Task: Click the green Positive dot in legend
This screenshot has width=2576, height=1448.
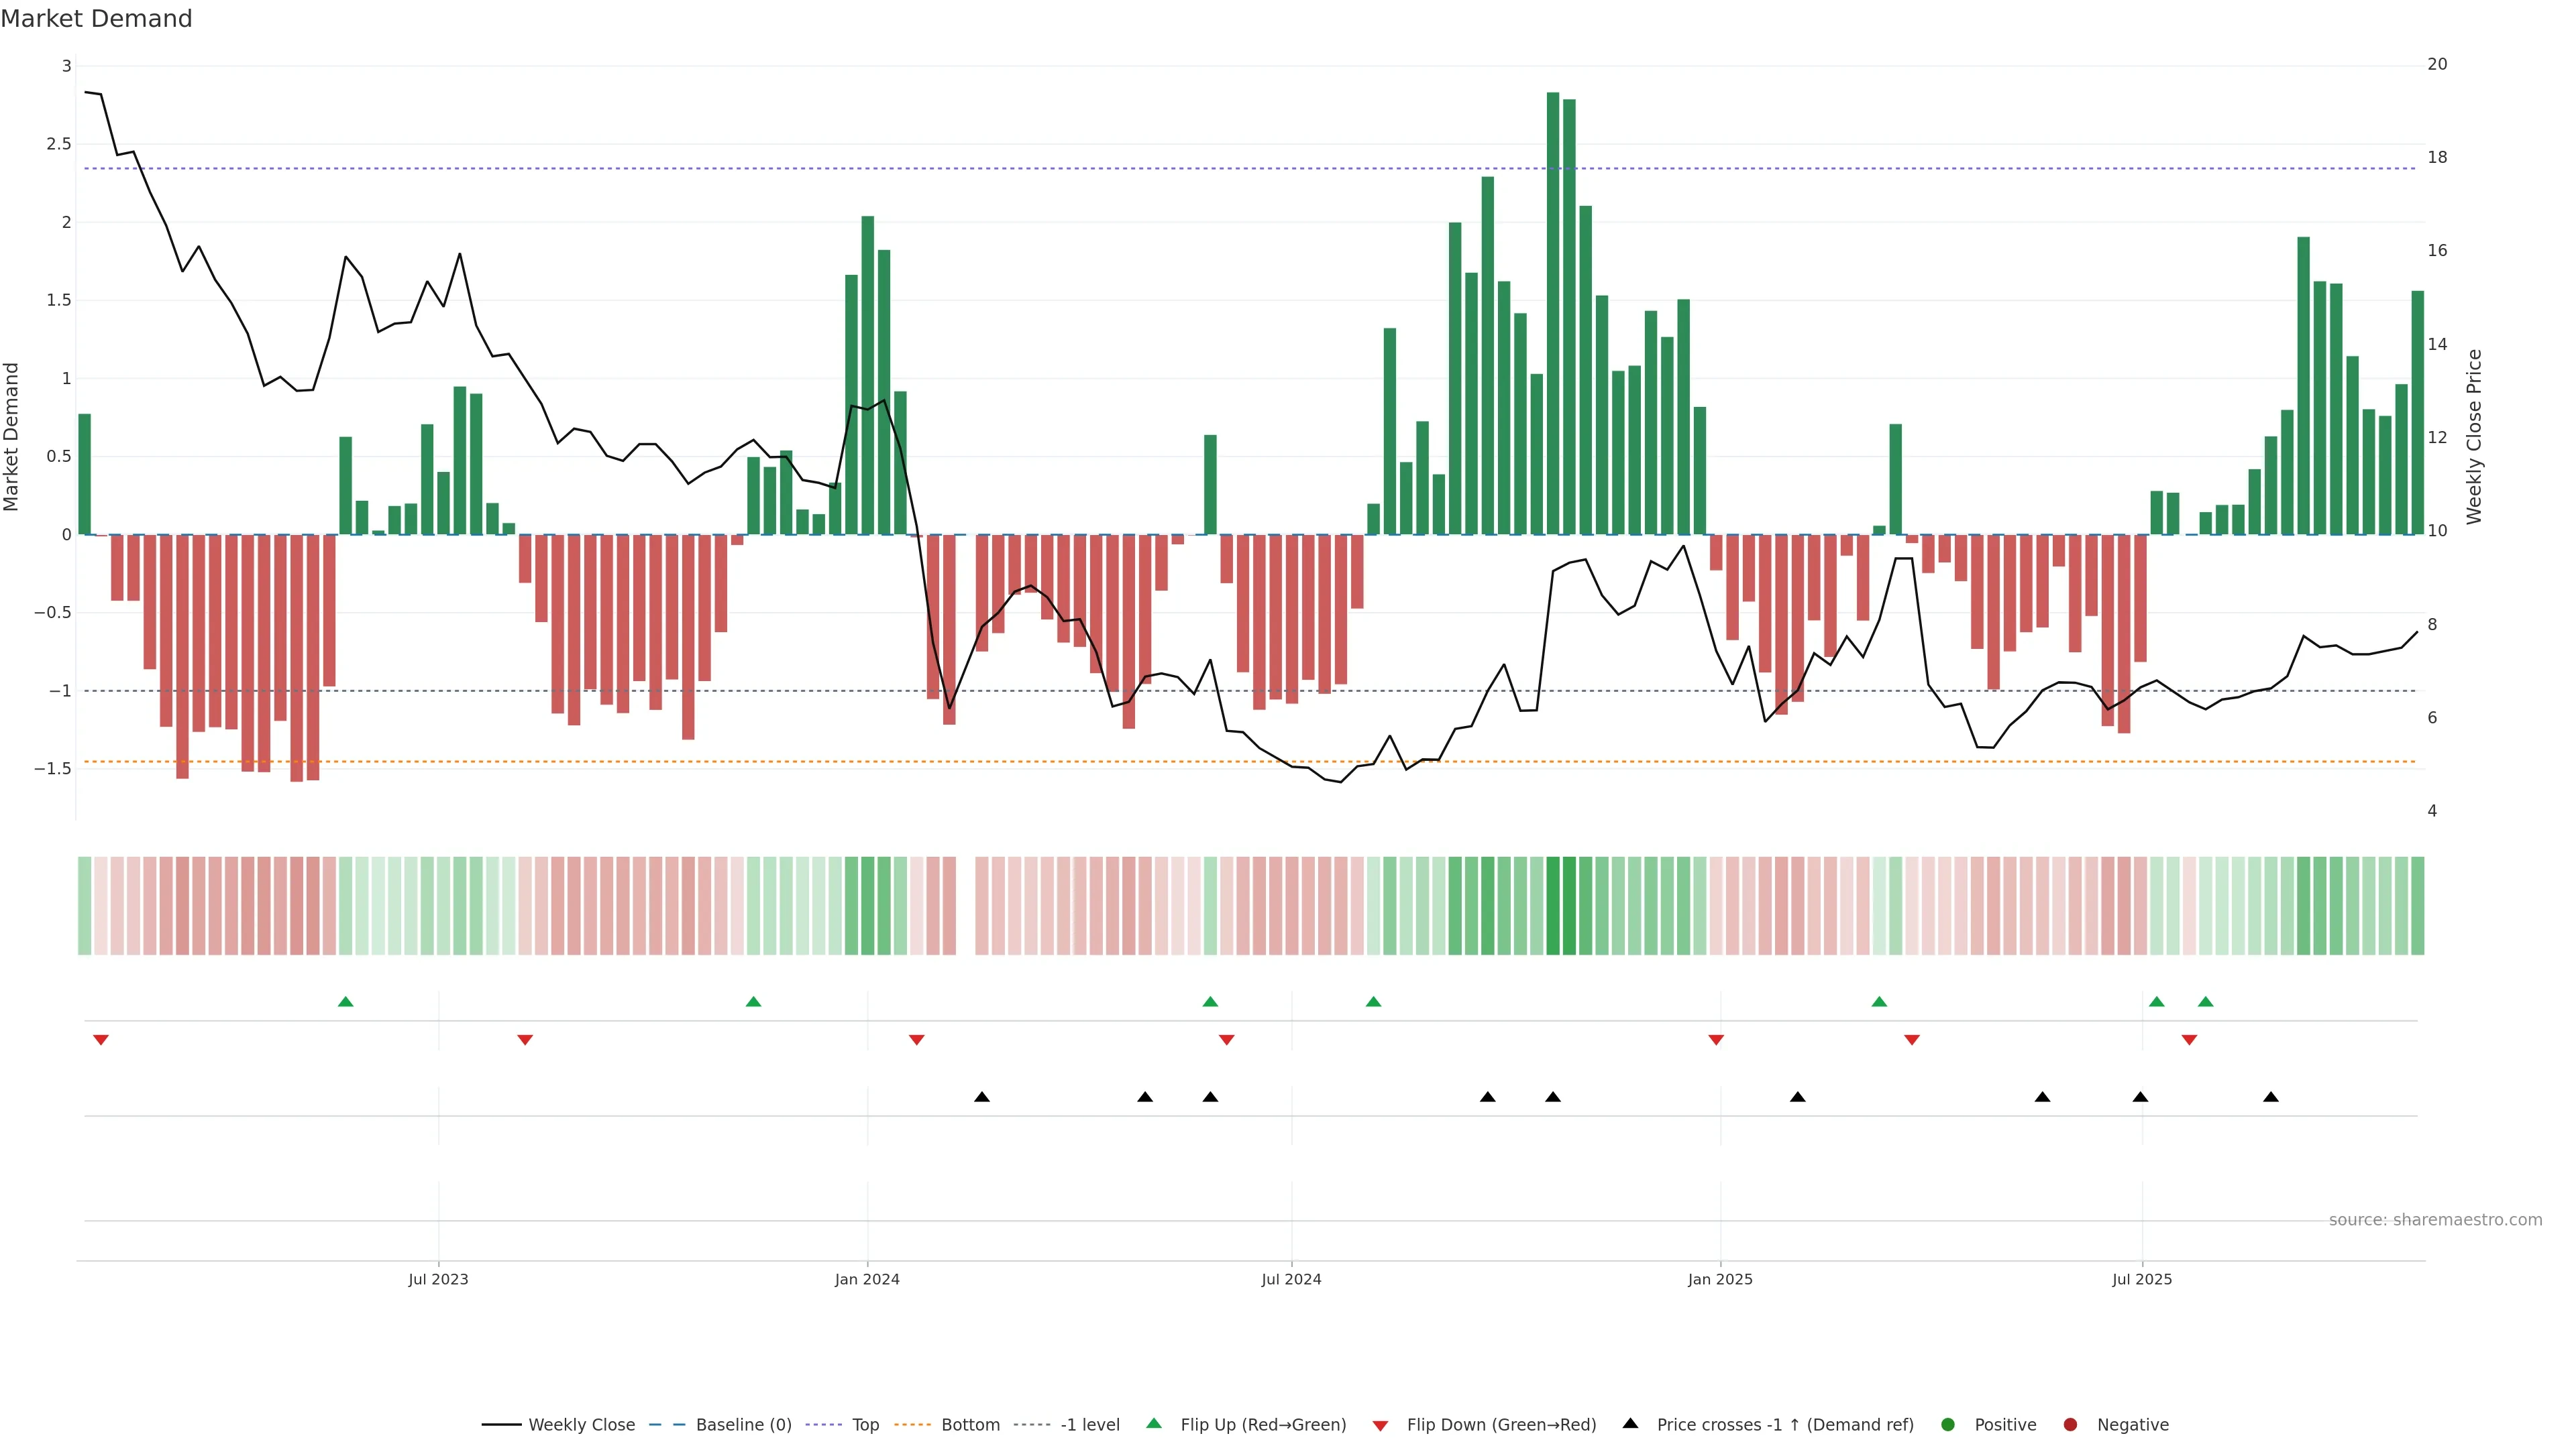Action: [x=1947, y=1425]
